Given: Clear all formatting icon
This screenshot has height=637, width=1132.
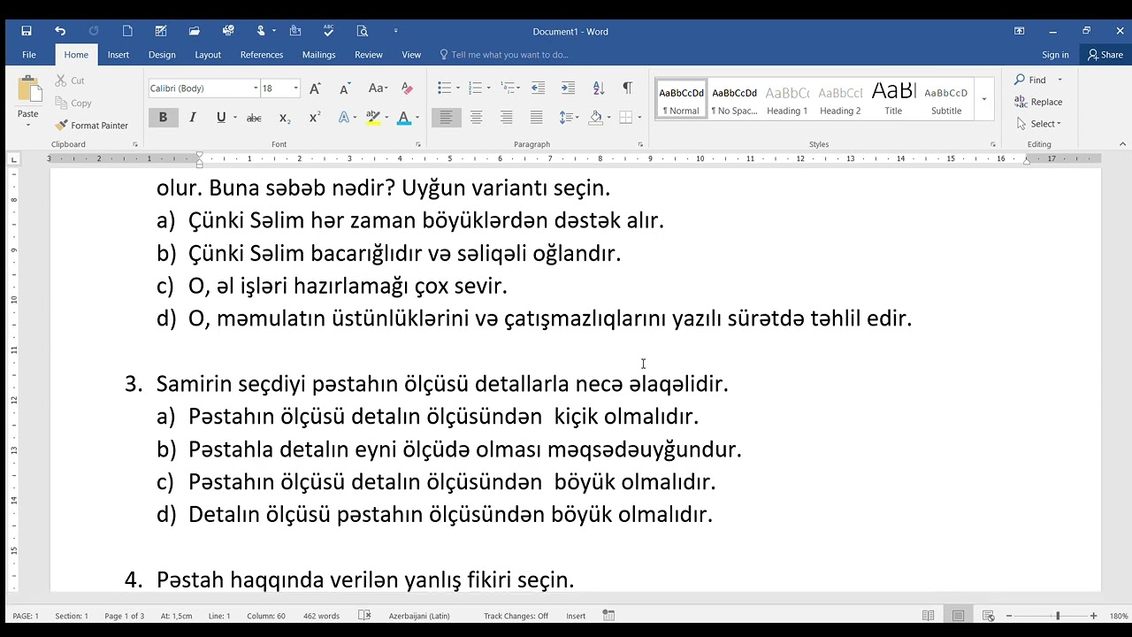Looking at the screenshot, I should click(407, 88).
